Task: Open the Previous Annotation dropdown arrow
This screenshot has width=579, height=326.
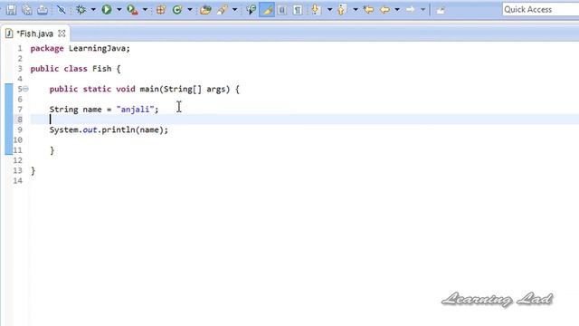Action: pyautogui.click(x=356, y=10)
